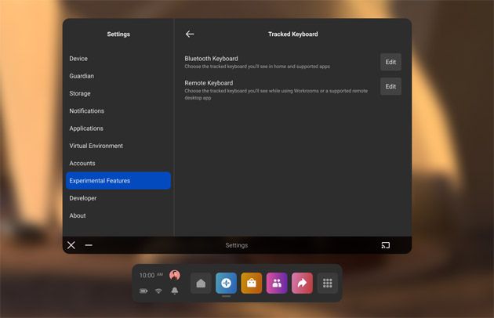Click the 10:00 AM clock display
Screen dimensions: 494x318
[x=151, y=275]
